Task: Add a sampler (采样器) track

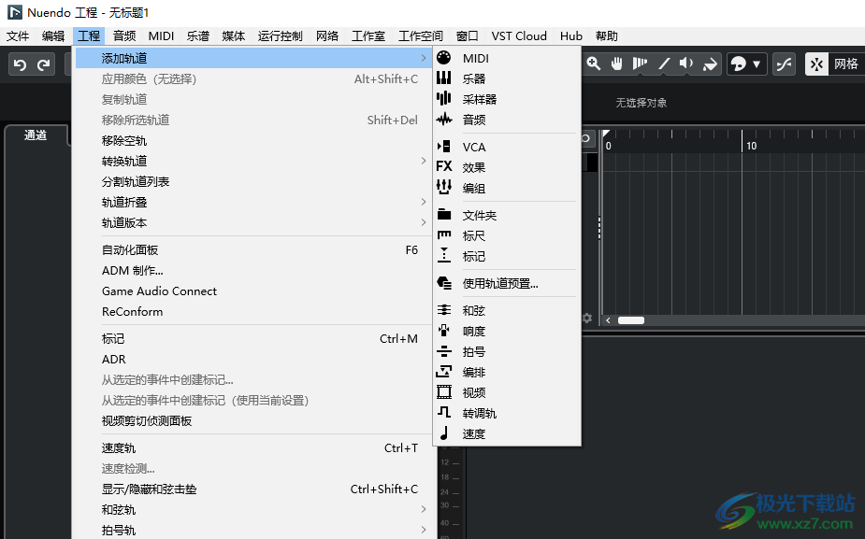Action: coord(479,100)
